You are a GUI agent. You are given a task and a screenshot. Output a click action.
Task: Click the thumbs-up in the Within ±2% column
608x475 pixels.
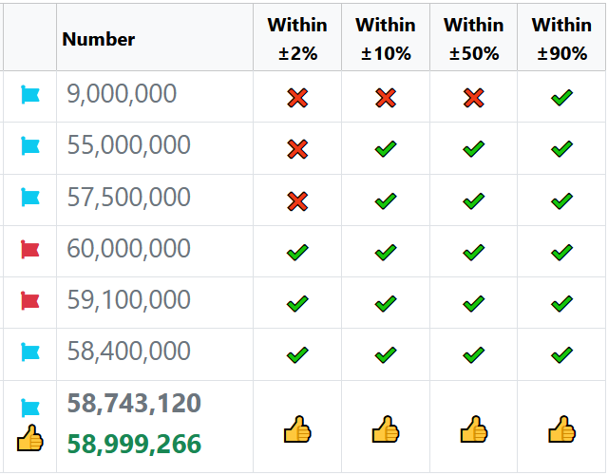[297, 430]
